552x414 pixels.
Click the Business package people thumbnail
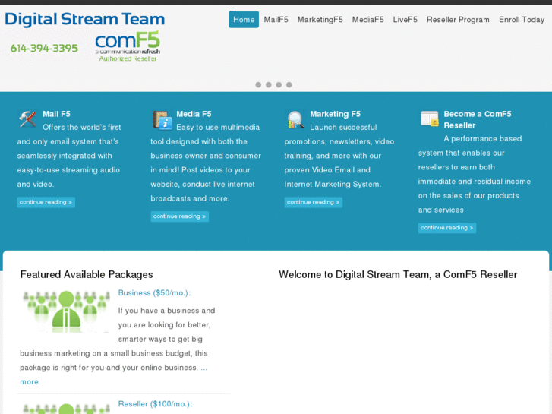[x=66, y=311]
